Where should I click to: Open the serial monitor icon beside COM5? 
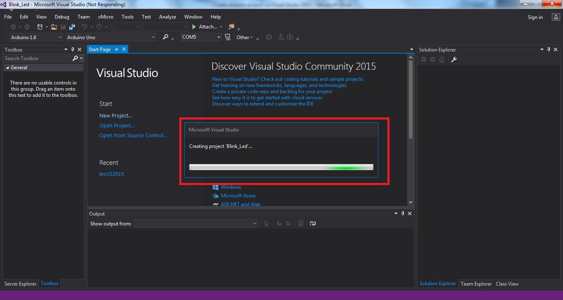tap(228, 37)
